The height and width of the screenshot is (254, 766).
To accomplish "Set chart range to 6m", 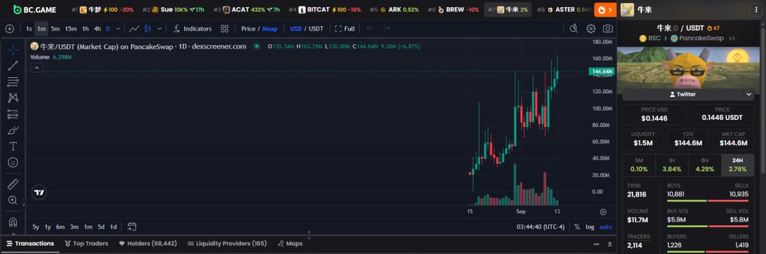I will coord(60,227).
